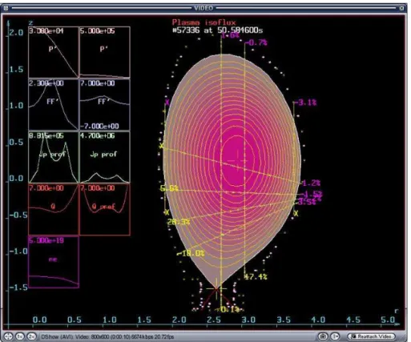Click the '3.0' r-axis tick label

coord(248,320)
